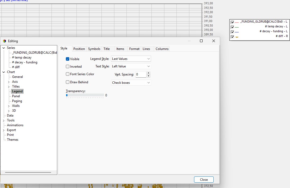The height and width of the screenshot is (188, 290).
Task: Enable the Inverted checkbox
Action: point(67,67)
